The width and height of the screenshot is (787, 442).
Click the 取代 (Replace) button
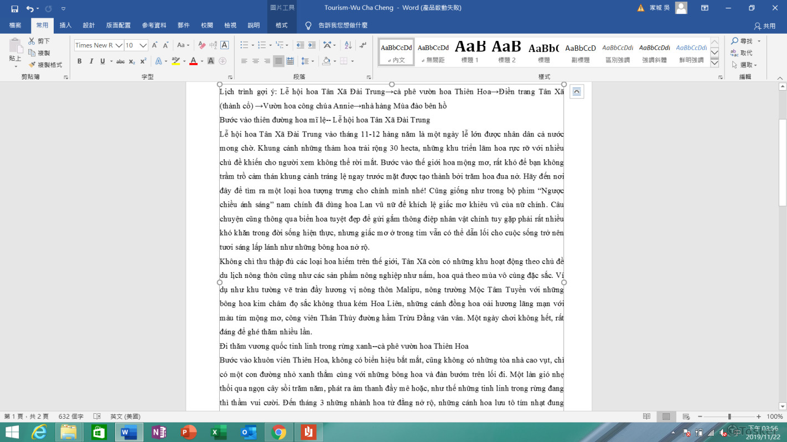coord(742,53)
